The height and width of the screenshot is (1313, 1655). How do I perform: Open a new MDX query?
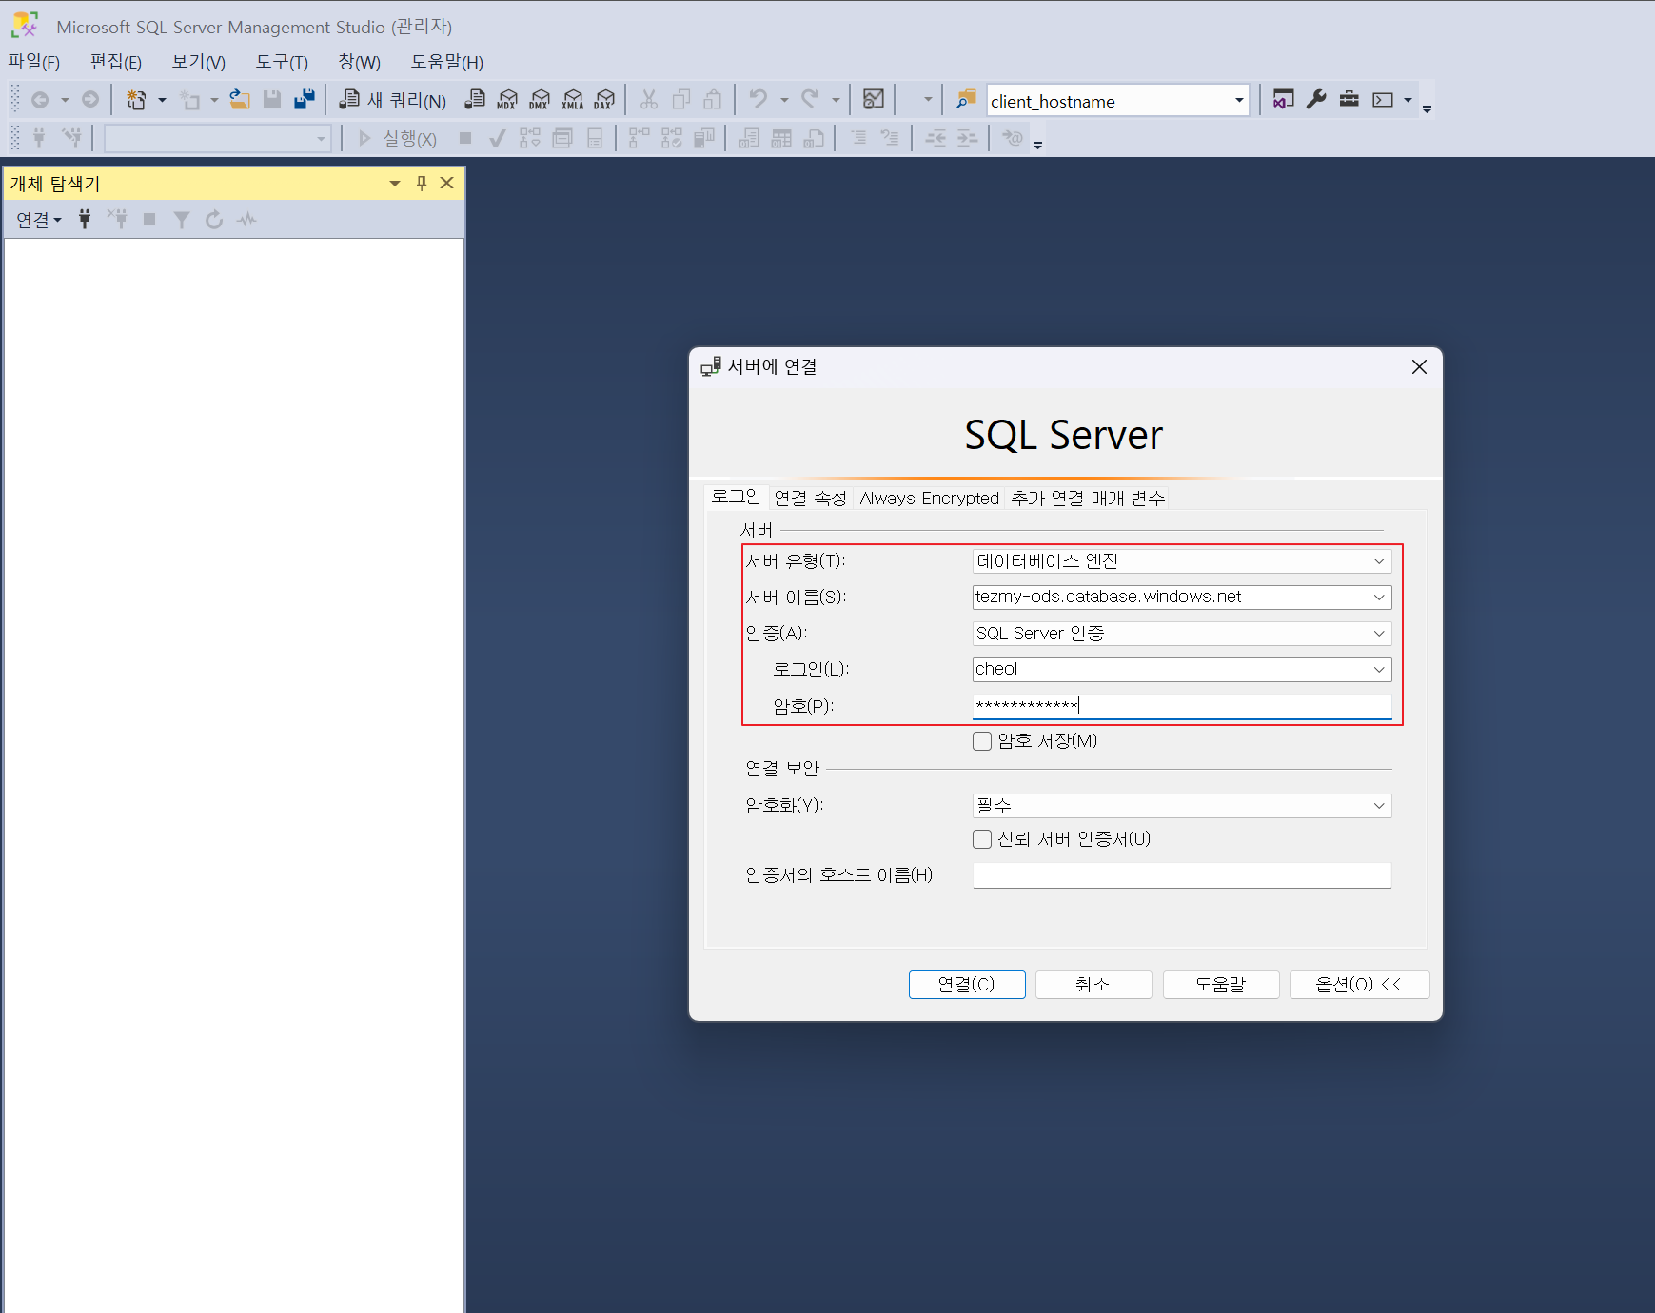(507, 100)
